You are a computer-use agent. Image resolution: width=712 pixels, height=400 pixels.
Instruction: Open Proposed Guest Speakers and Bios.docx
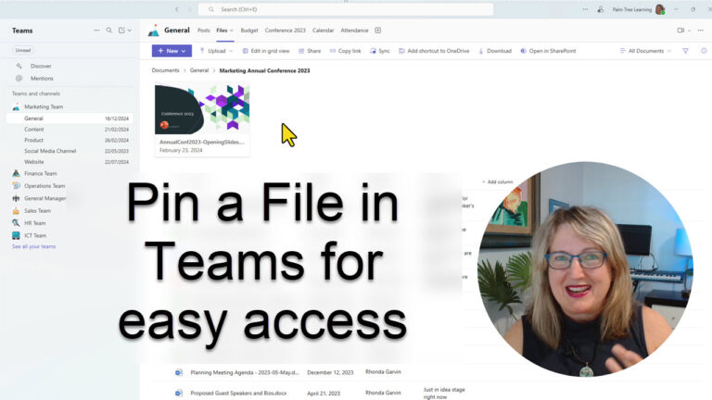click(238, 394)
